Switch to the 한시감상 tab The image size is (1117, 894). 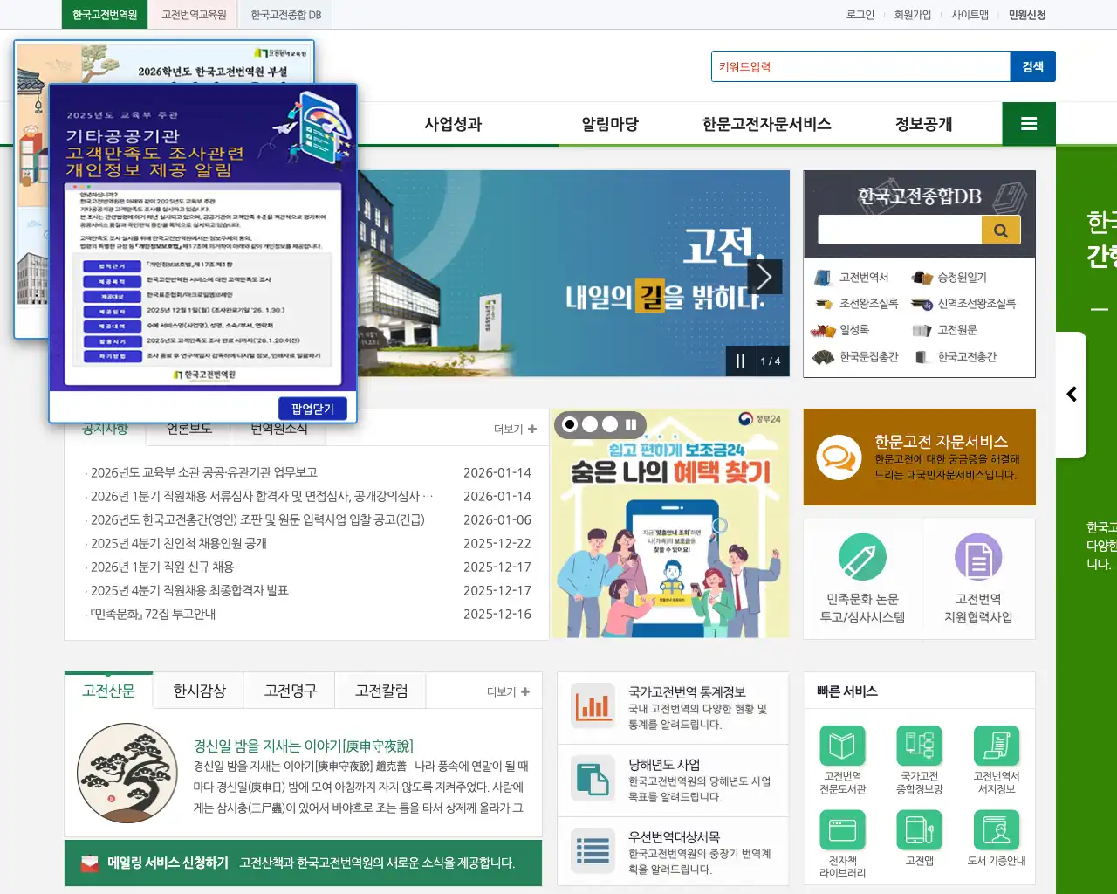[197, 690]
